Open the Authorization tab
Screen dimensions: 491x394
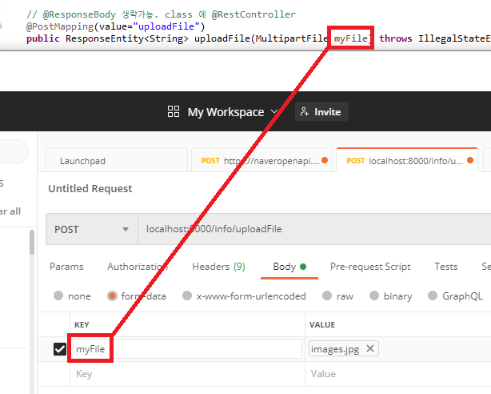point(138,267)
